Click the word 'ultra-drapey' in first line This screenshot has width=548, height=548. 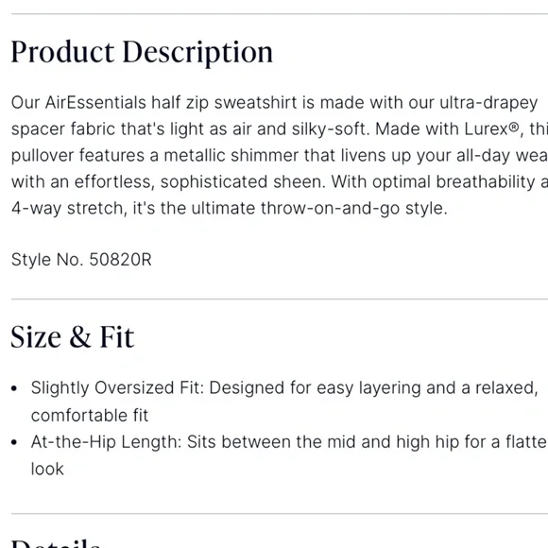pos(488,103)
